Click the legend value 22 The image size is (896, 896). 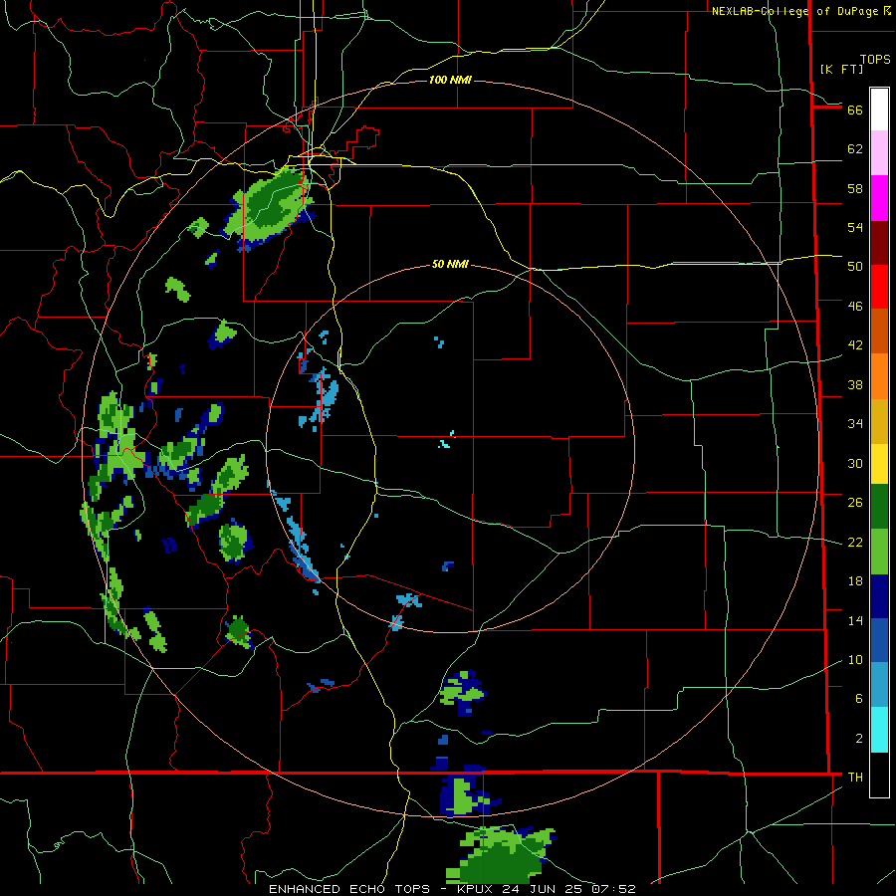855,543
